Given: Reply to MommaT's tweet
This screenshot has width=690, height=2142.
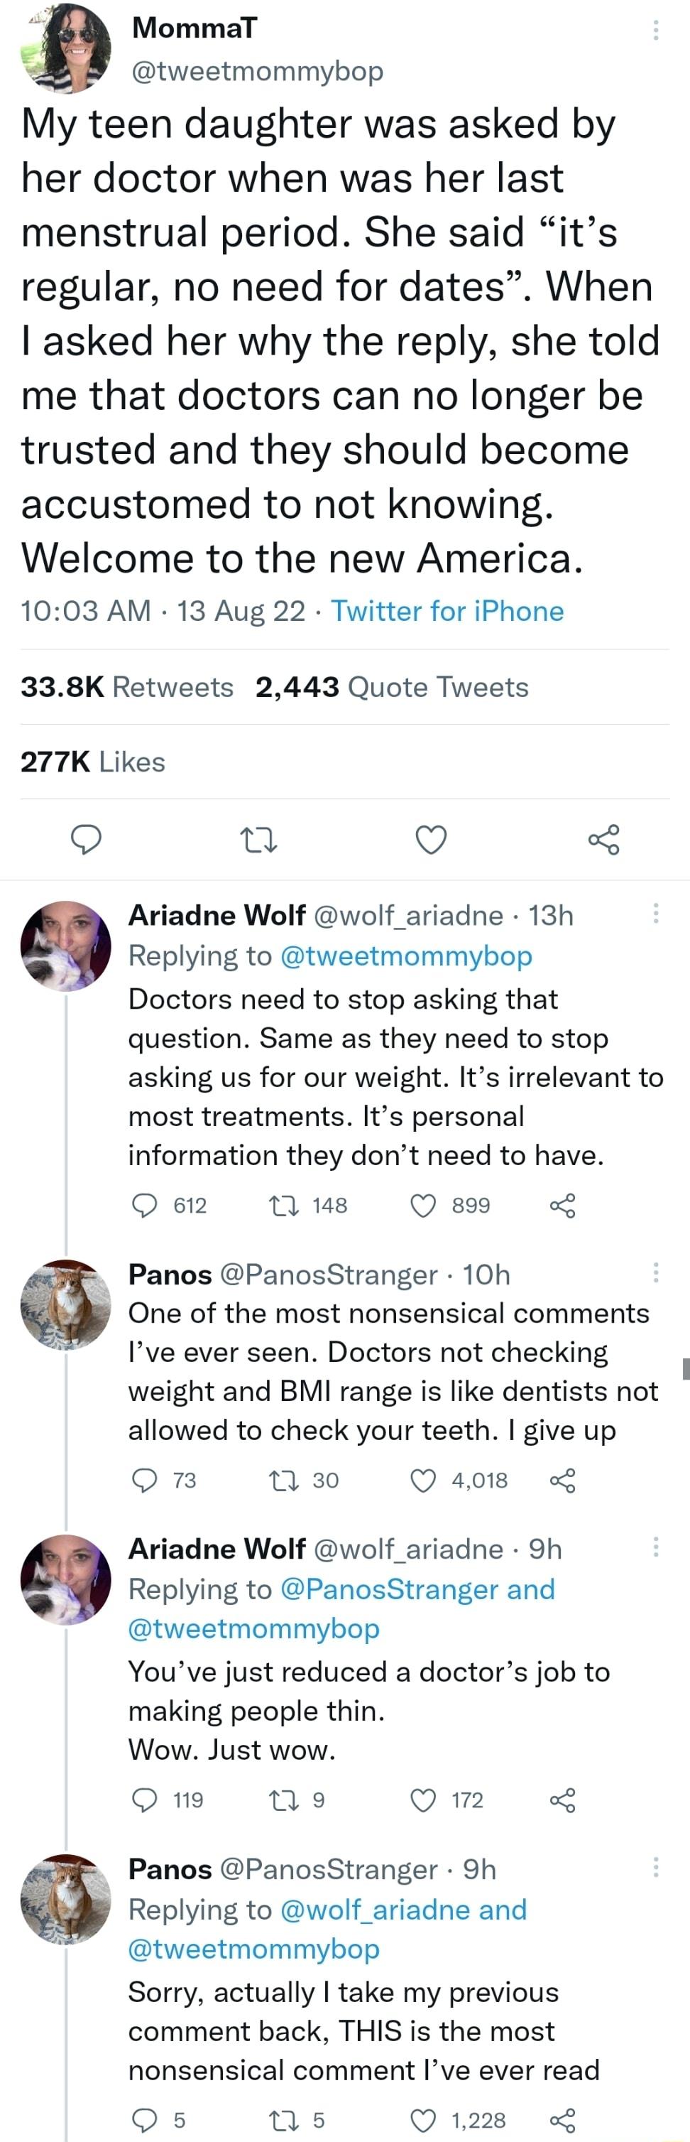Looking at the screenshot, I should click(87, 841).
